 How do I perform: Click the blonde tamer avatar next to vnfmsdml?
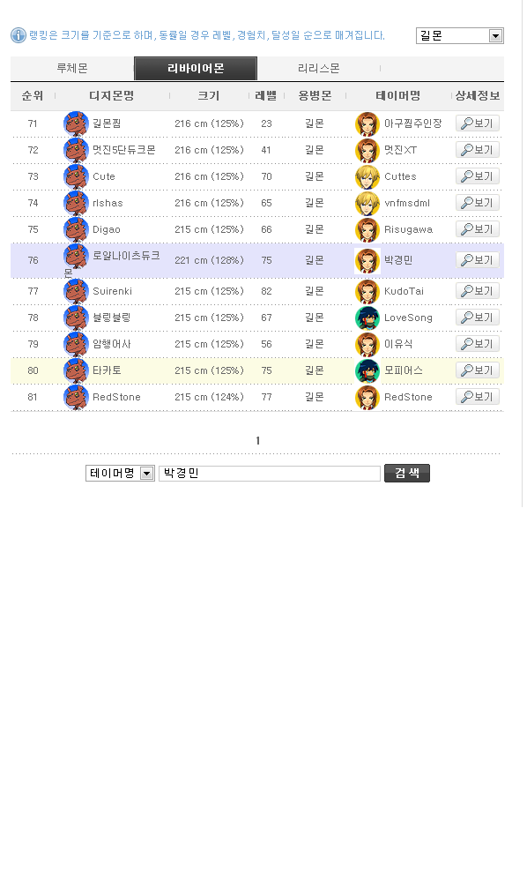click(367, 203)
